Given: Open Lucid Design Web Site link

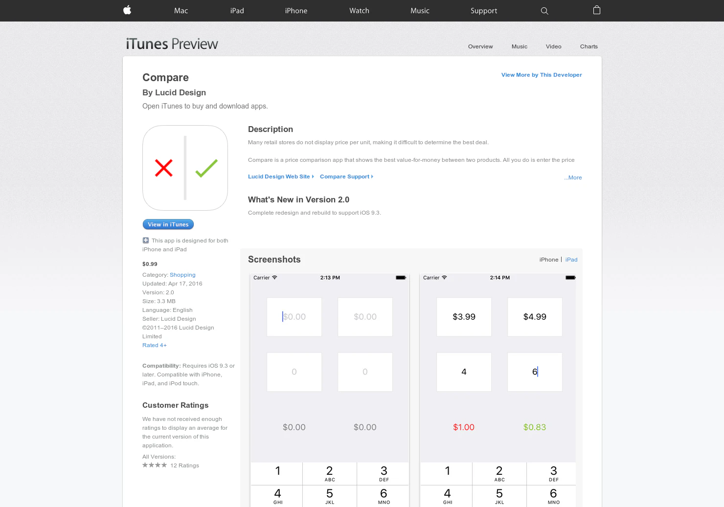Looking at the screenshot, I should [x=281, y=176].
